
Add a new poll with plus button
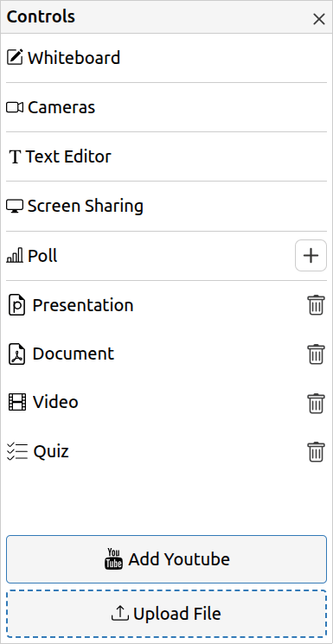pyautogui.click(x=311, y=256)
